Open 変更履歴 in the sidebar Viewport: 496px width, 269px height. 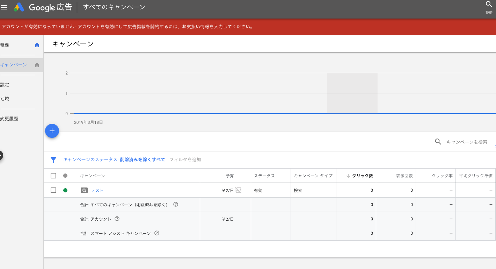tap(9, 119)
